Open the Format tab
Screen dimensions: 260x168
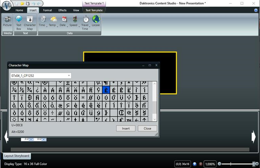47,10
